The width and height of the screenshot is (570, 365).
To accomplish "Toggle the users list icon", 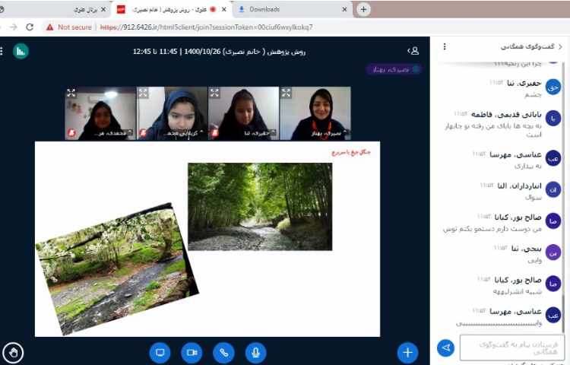I will [x=413, y=51].
